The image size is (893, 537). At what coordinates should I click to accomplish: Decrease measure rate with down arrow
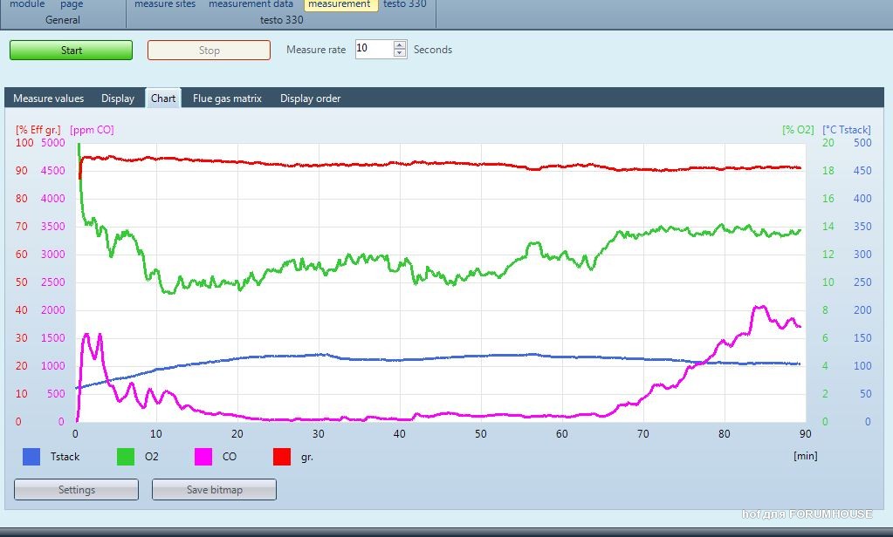click(x=400, y=54)
